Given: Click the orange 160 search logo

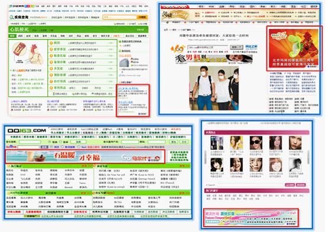Looking at the screenshot, I should click(x=178, y=49).
